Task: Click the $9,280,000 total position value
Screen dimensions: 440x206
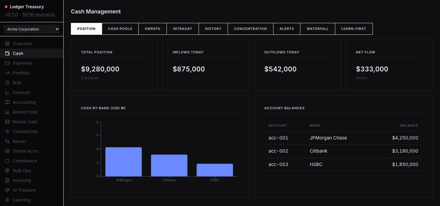Action: click(x=100, y=69)
